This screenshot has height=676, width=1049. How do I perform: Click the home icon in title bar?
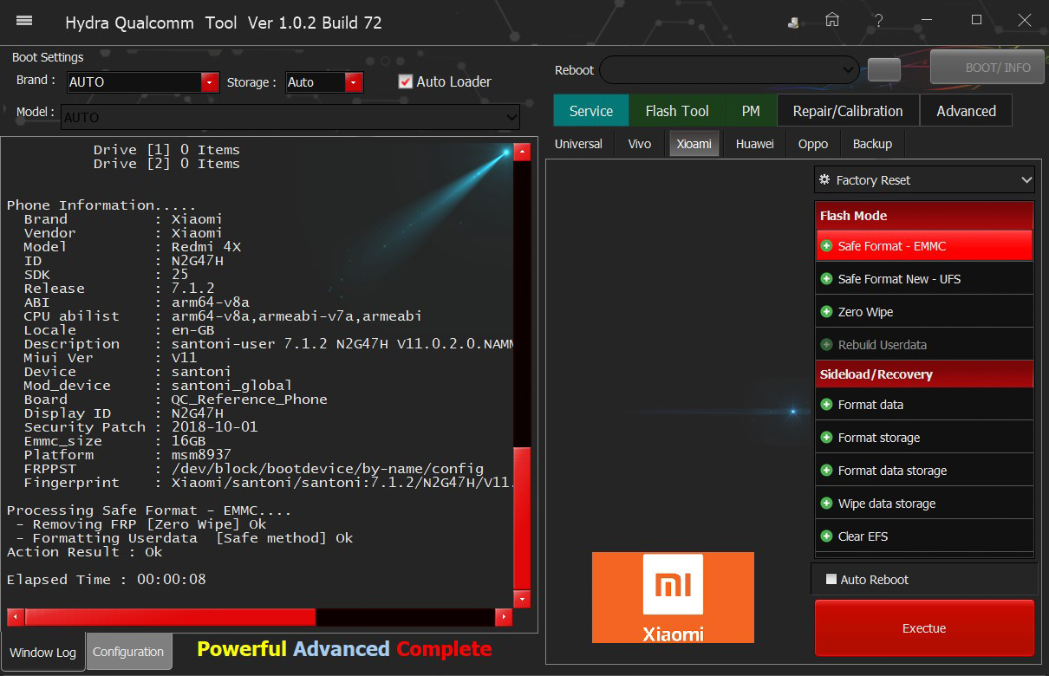(832, 20)
